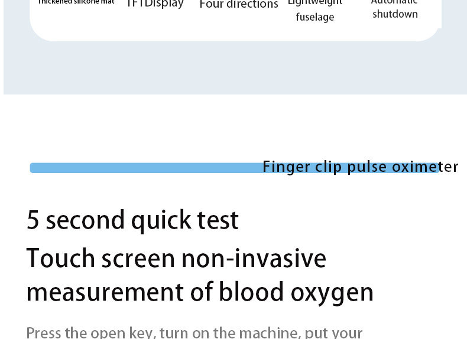Click the word "non-invasive" in the heading
The image size is (467, 339).
click(x=254, y=259)
